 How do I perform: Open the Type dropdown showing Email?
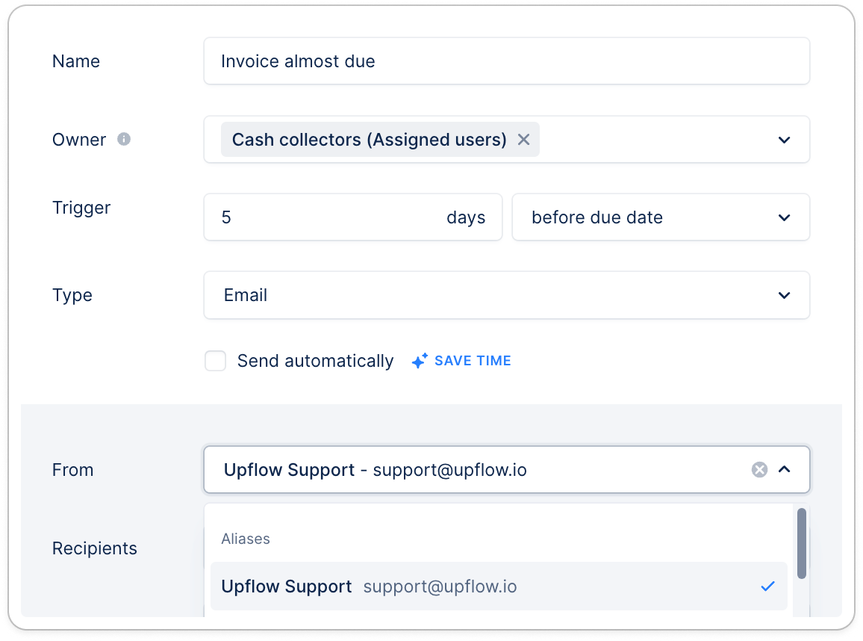[x=506, y=295]
